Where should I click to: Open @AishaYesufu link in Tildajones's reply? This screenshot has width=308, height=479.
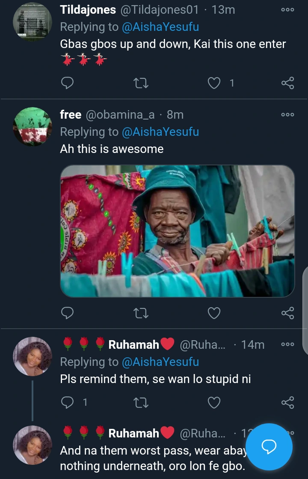(160, 27)
